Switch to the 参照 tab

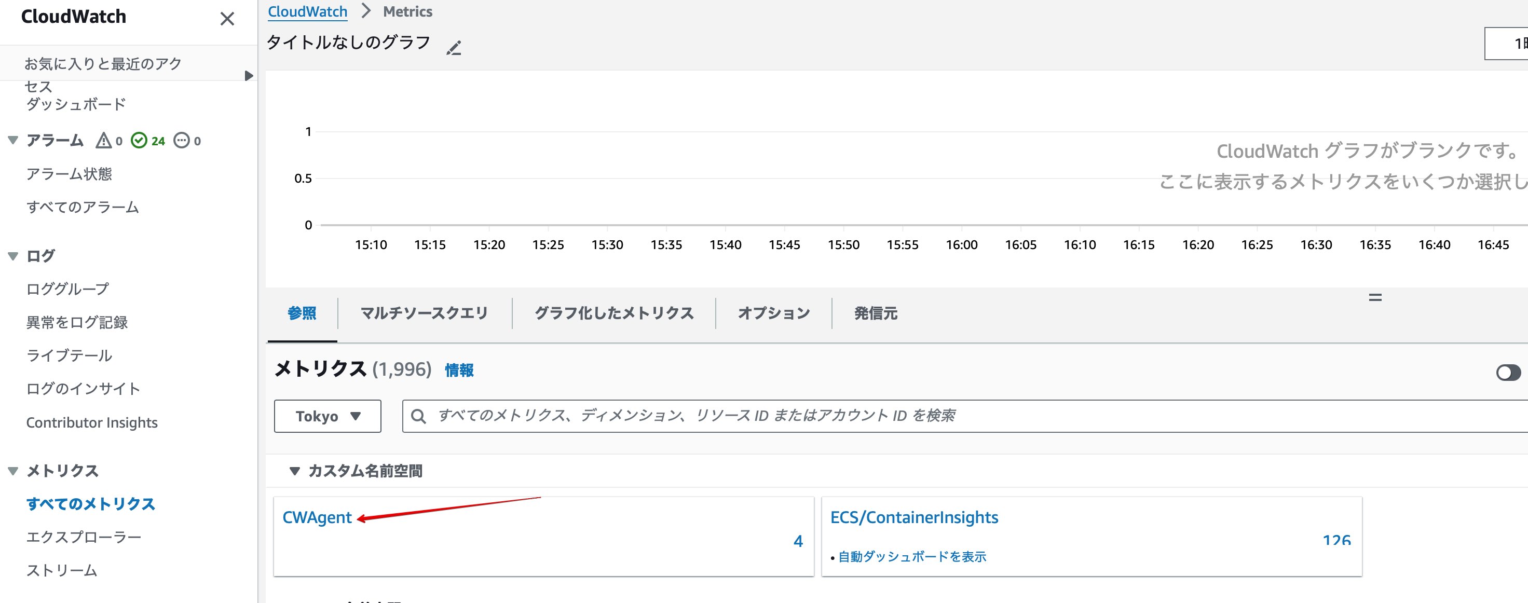(x=302, y=313)
